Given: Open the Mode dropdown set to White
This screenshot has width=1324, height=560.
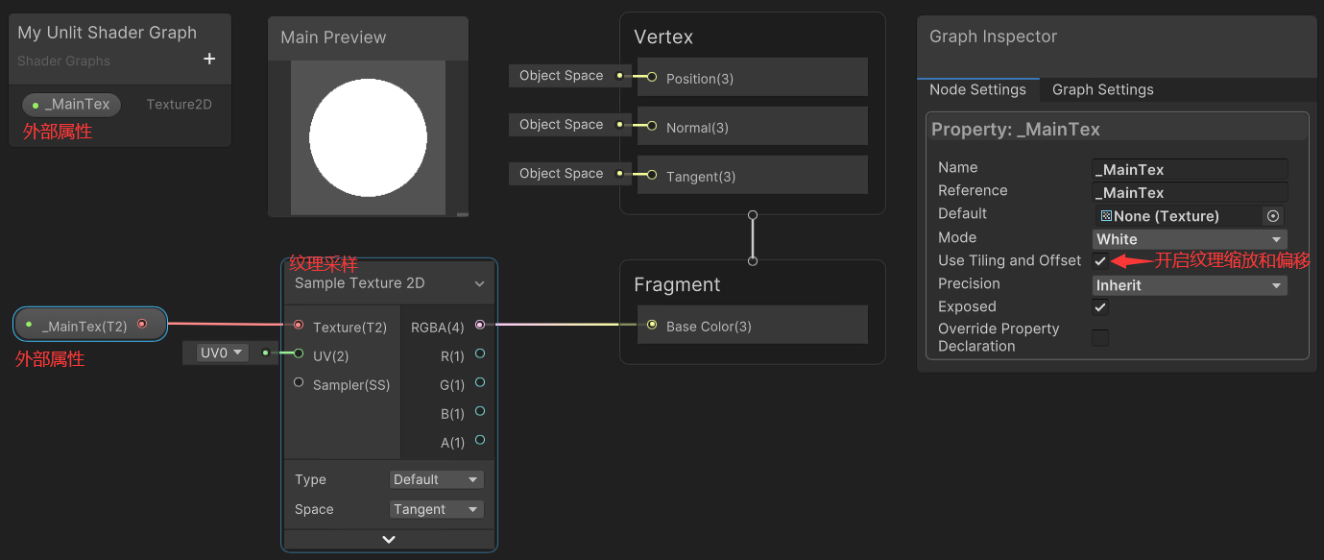Looking at the screenshot, I should point(1189,238).
